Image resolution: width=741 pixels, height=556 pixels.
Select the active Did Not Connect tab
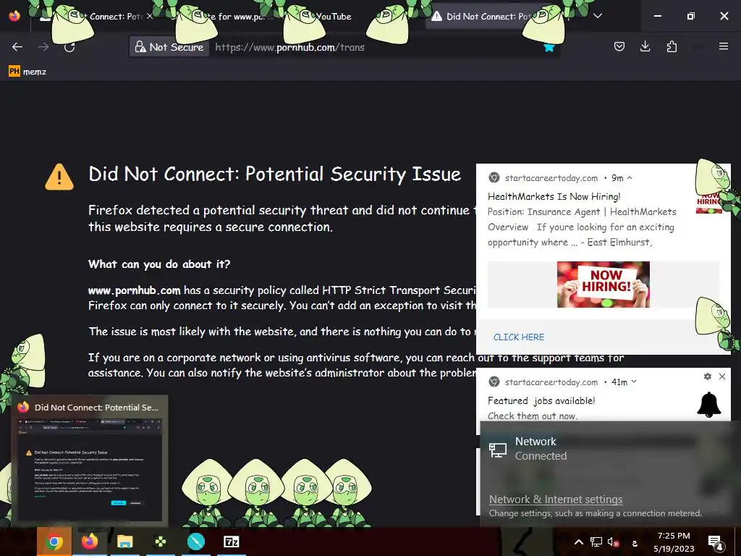click(489, 17)
